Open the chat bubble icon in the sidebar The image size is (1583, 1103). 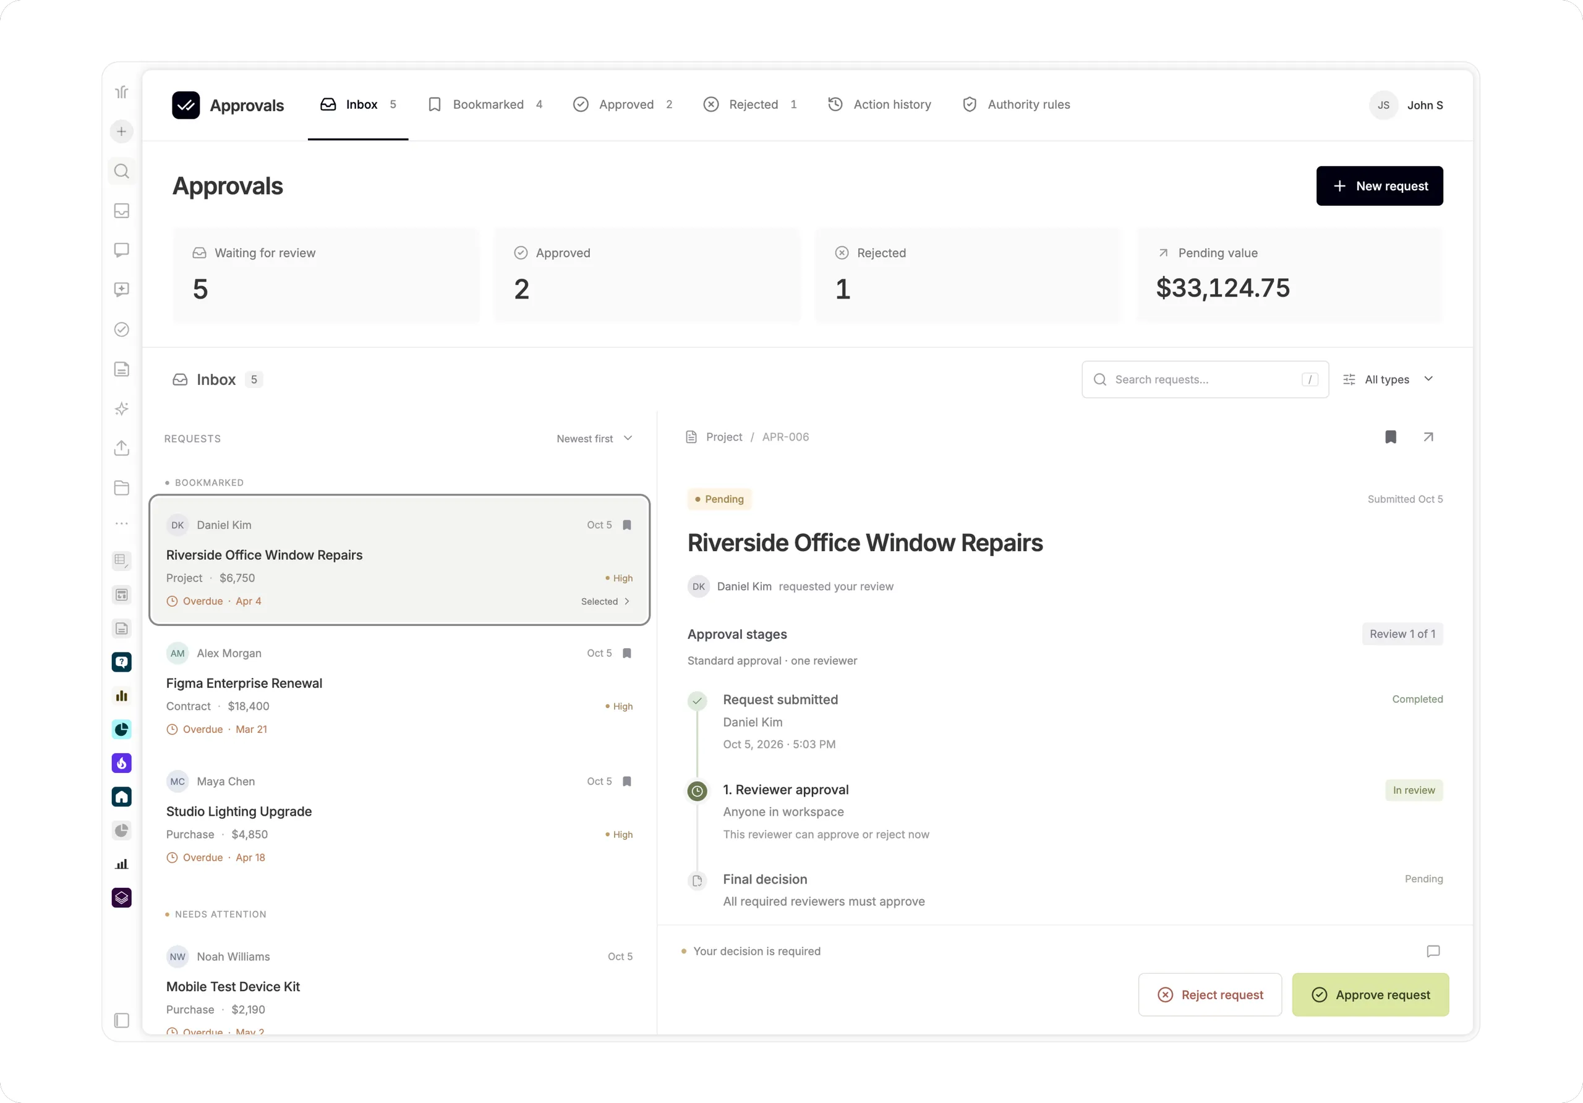[x=121, y=250]
